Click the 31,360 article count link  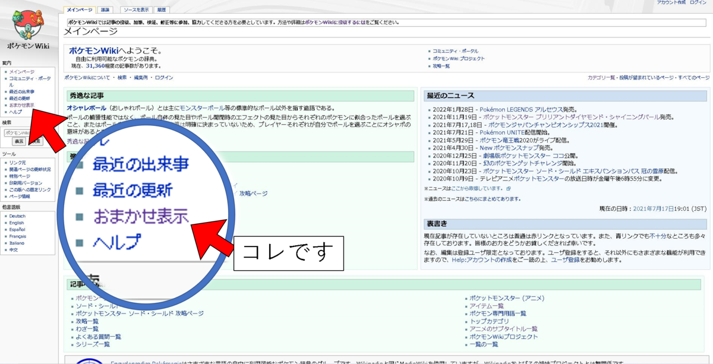[95, 66]
